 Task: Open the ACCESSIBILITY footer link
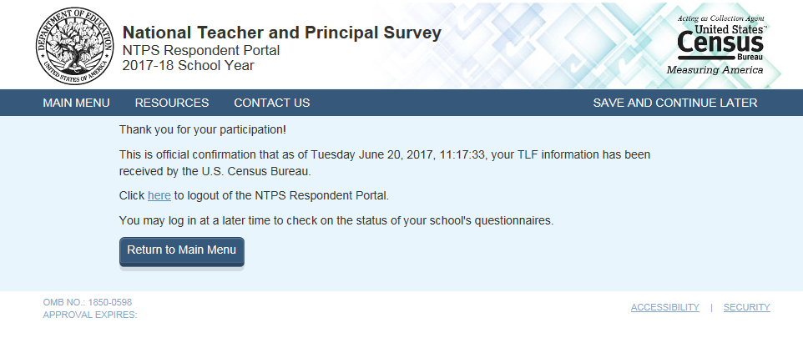point(664,308)
